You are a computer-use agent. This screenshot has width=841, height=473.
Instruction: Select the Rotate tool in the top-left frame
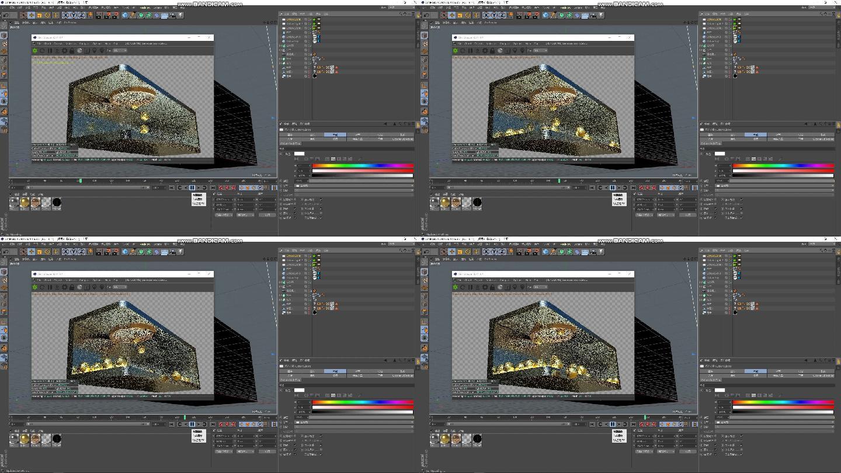click(x=47, y=15)
